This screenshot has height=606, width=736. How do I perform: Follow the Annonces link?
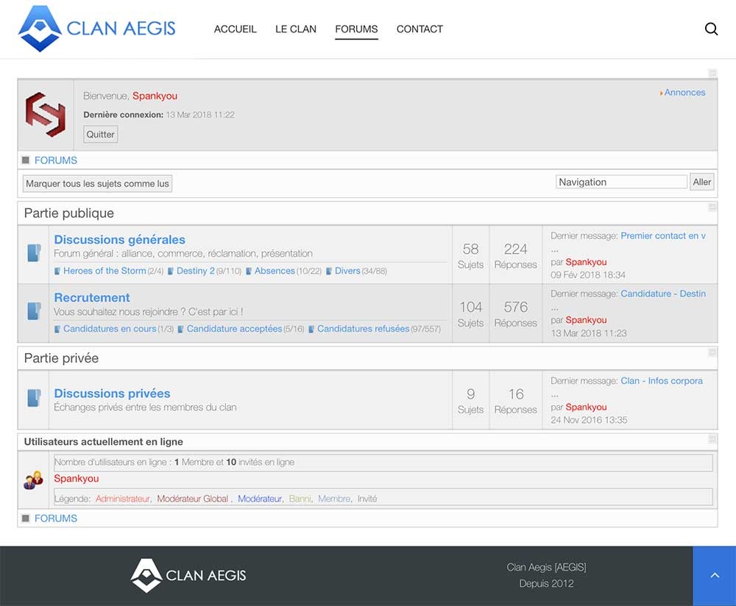click(x=684, y=92)
